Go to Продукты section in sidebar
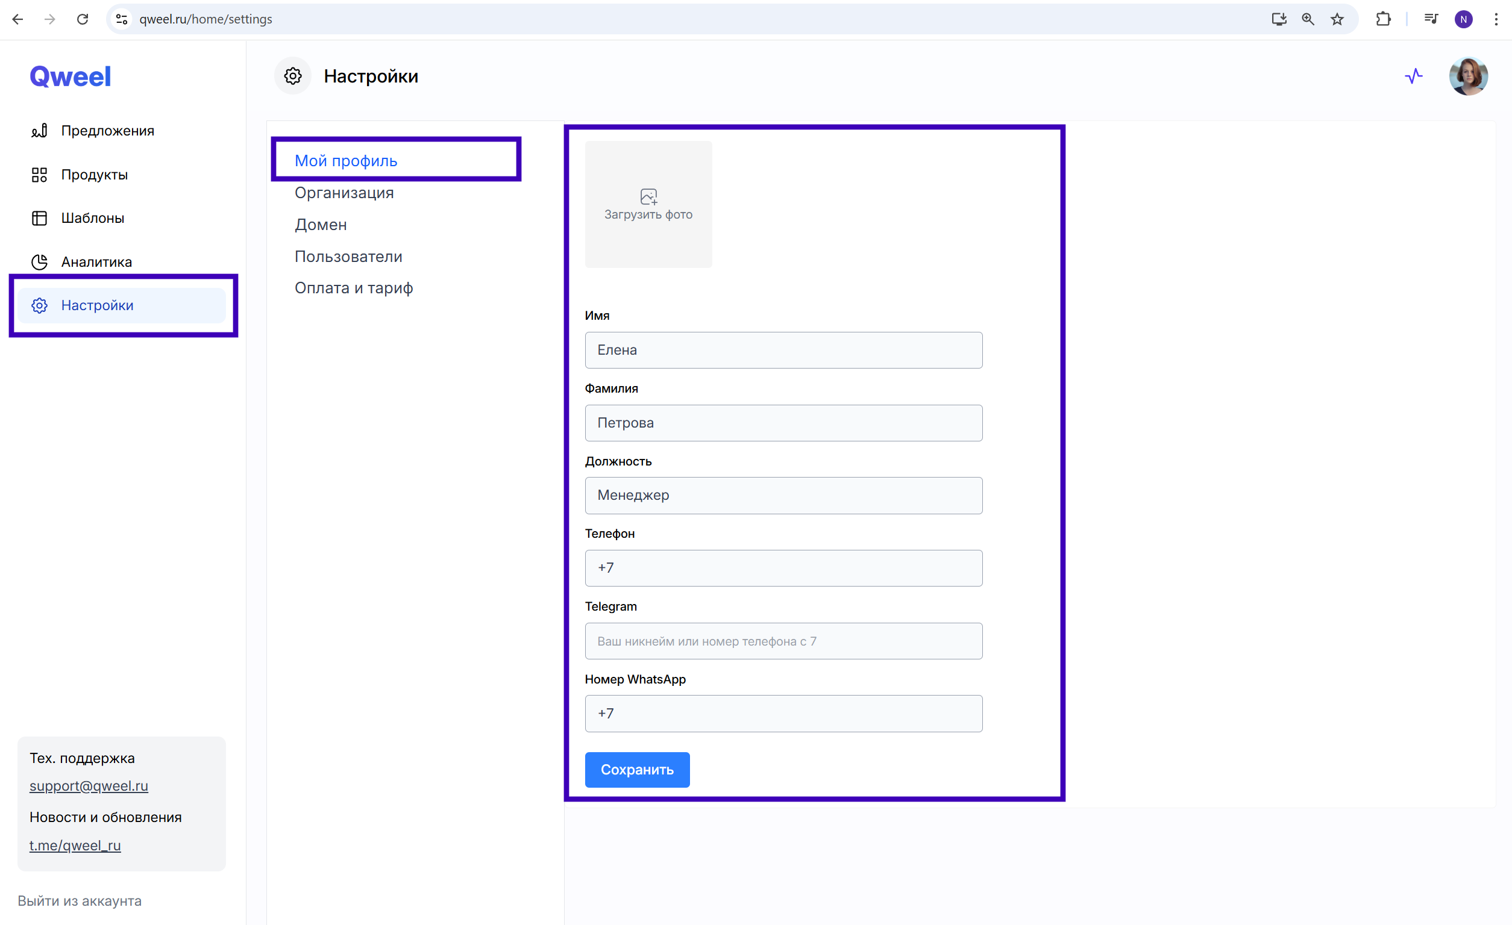1512x925 pixels. tap(94, 175)
